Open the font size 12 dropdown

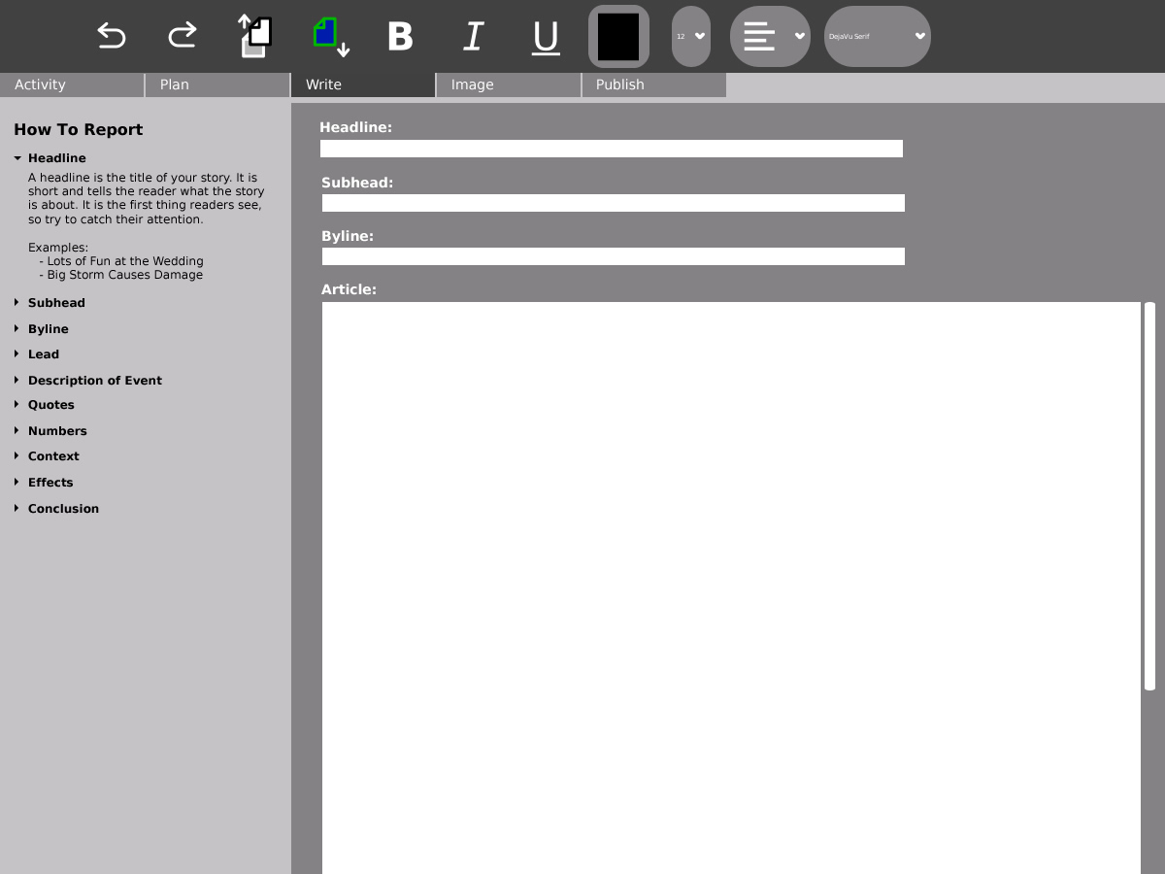[691, 36]
